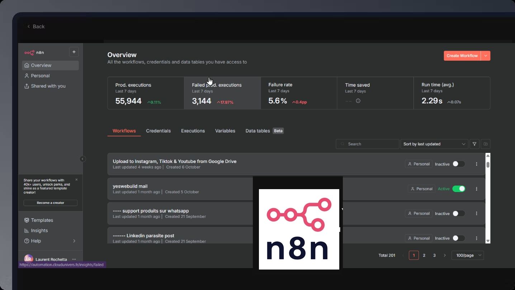Open the Sort by last updated dropdown
This screenshot has width=515, height=290.
434,144
